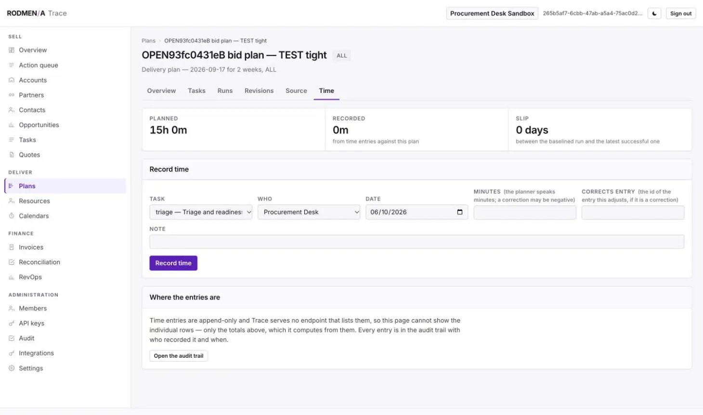Click the Calendars clock icon

click(x=12, y=216)
